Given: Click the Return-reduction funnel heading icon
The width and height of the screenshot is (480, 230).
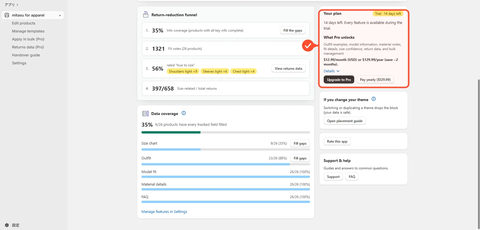Looking at the screenshot, I should pos(146,15).
